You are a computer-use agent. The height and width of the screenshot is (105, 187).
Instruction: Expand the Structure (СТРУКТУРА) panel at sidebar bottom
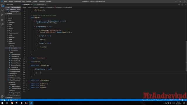[x=9, y=98]
